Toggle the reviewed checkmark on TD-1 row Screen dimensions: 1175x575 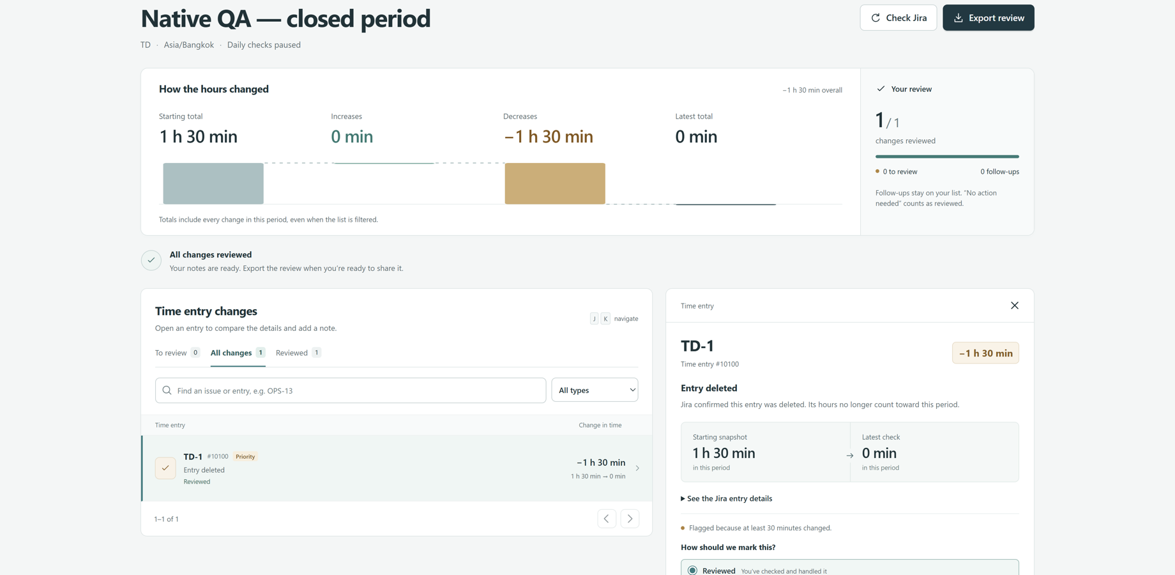[x=165, y=468]
